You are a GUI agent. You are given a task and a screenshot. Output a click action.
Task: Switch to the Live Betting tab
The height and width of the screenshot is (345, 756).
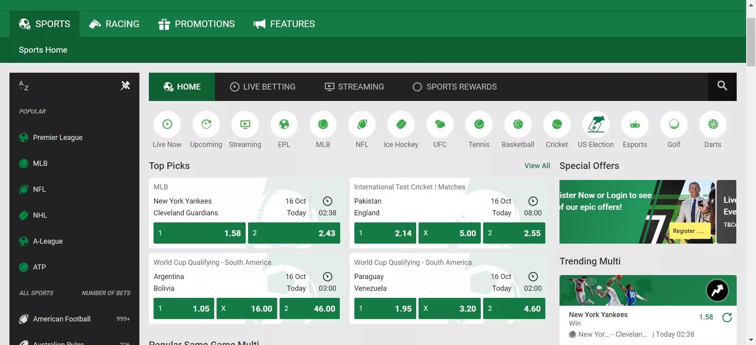tap(263, 87)
